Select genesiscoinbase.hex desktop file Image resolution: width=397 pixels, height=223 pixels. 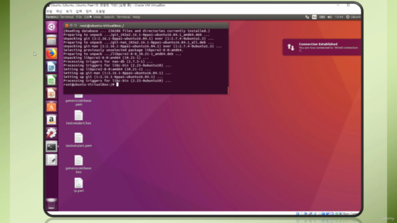[79, 164]
